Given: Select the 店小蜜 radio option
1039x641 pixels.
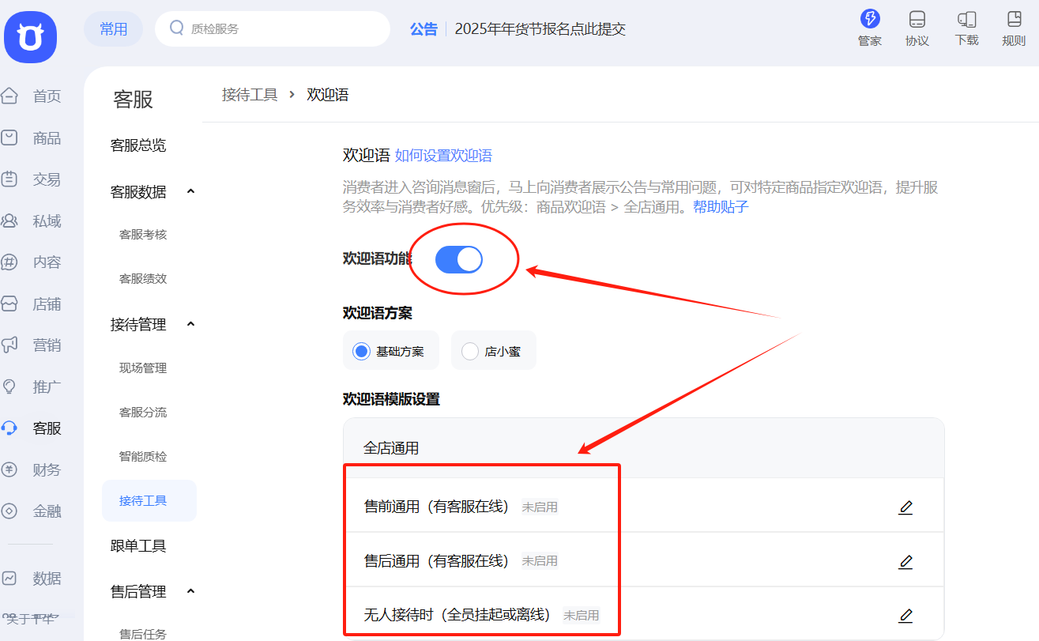Looking at the screenshot, I should click(x=470, y=351).
